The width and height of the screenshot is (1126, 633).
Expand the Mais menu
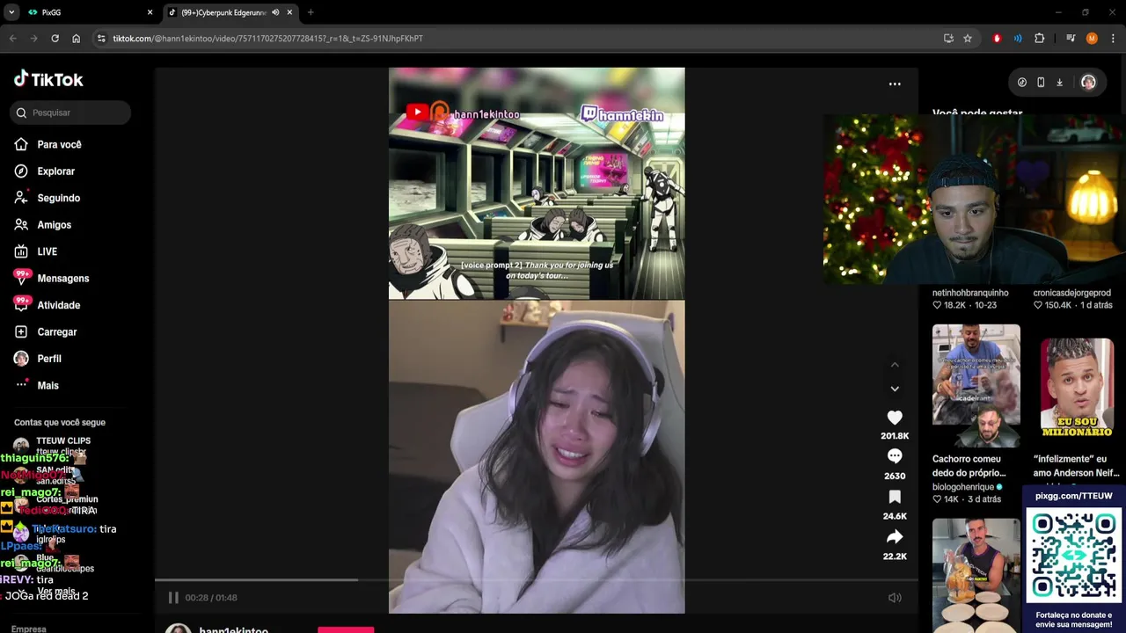(x=48, y=386)
